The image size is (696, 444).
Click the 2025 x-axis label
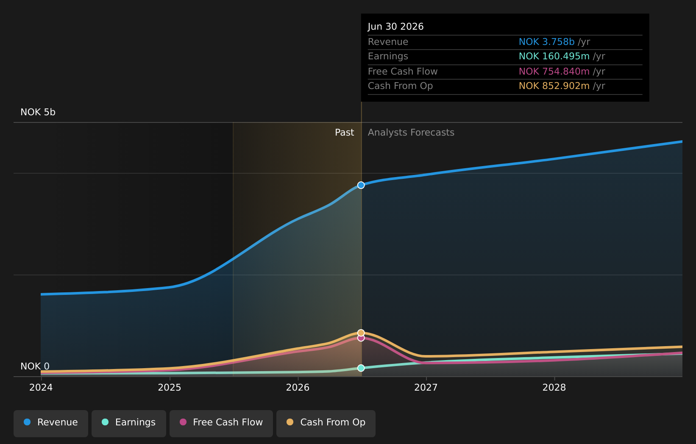tap(170, 387)
